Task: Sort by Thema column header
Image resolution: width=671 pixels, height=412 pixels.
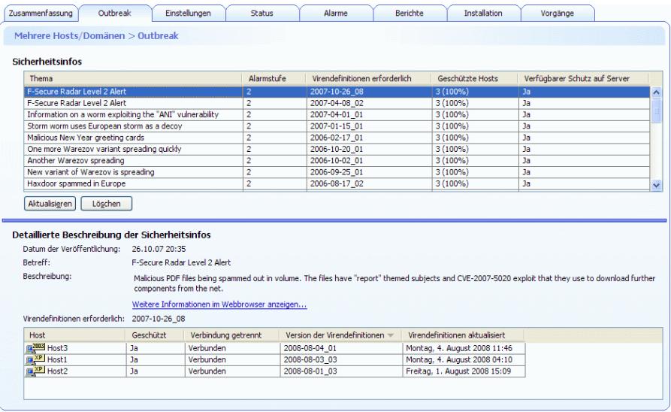Action: coord(133,78)
